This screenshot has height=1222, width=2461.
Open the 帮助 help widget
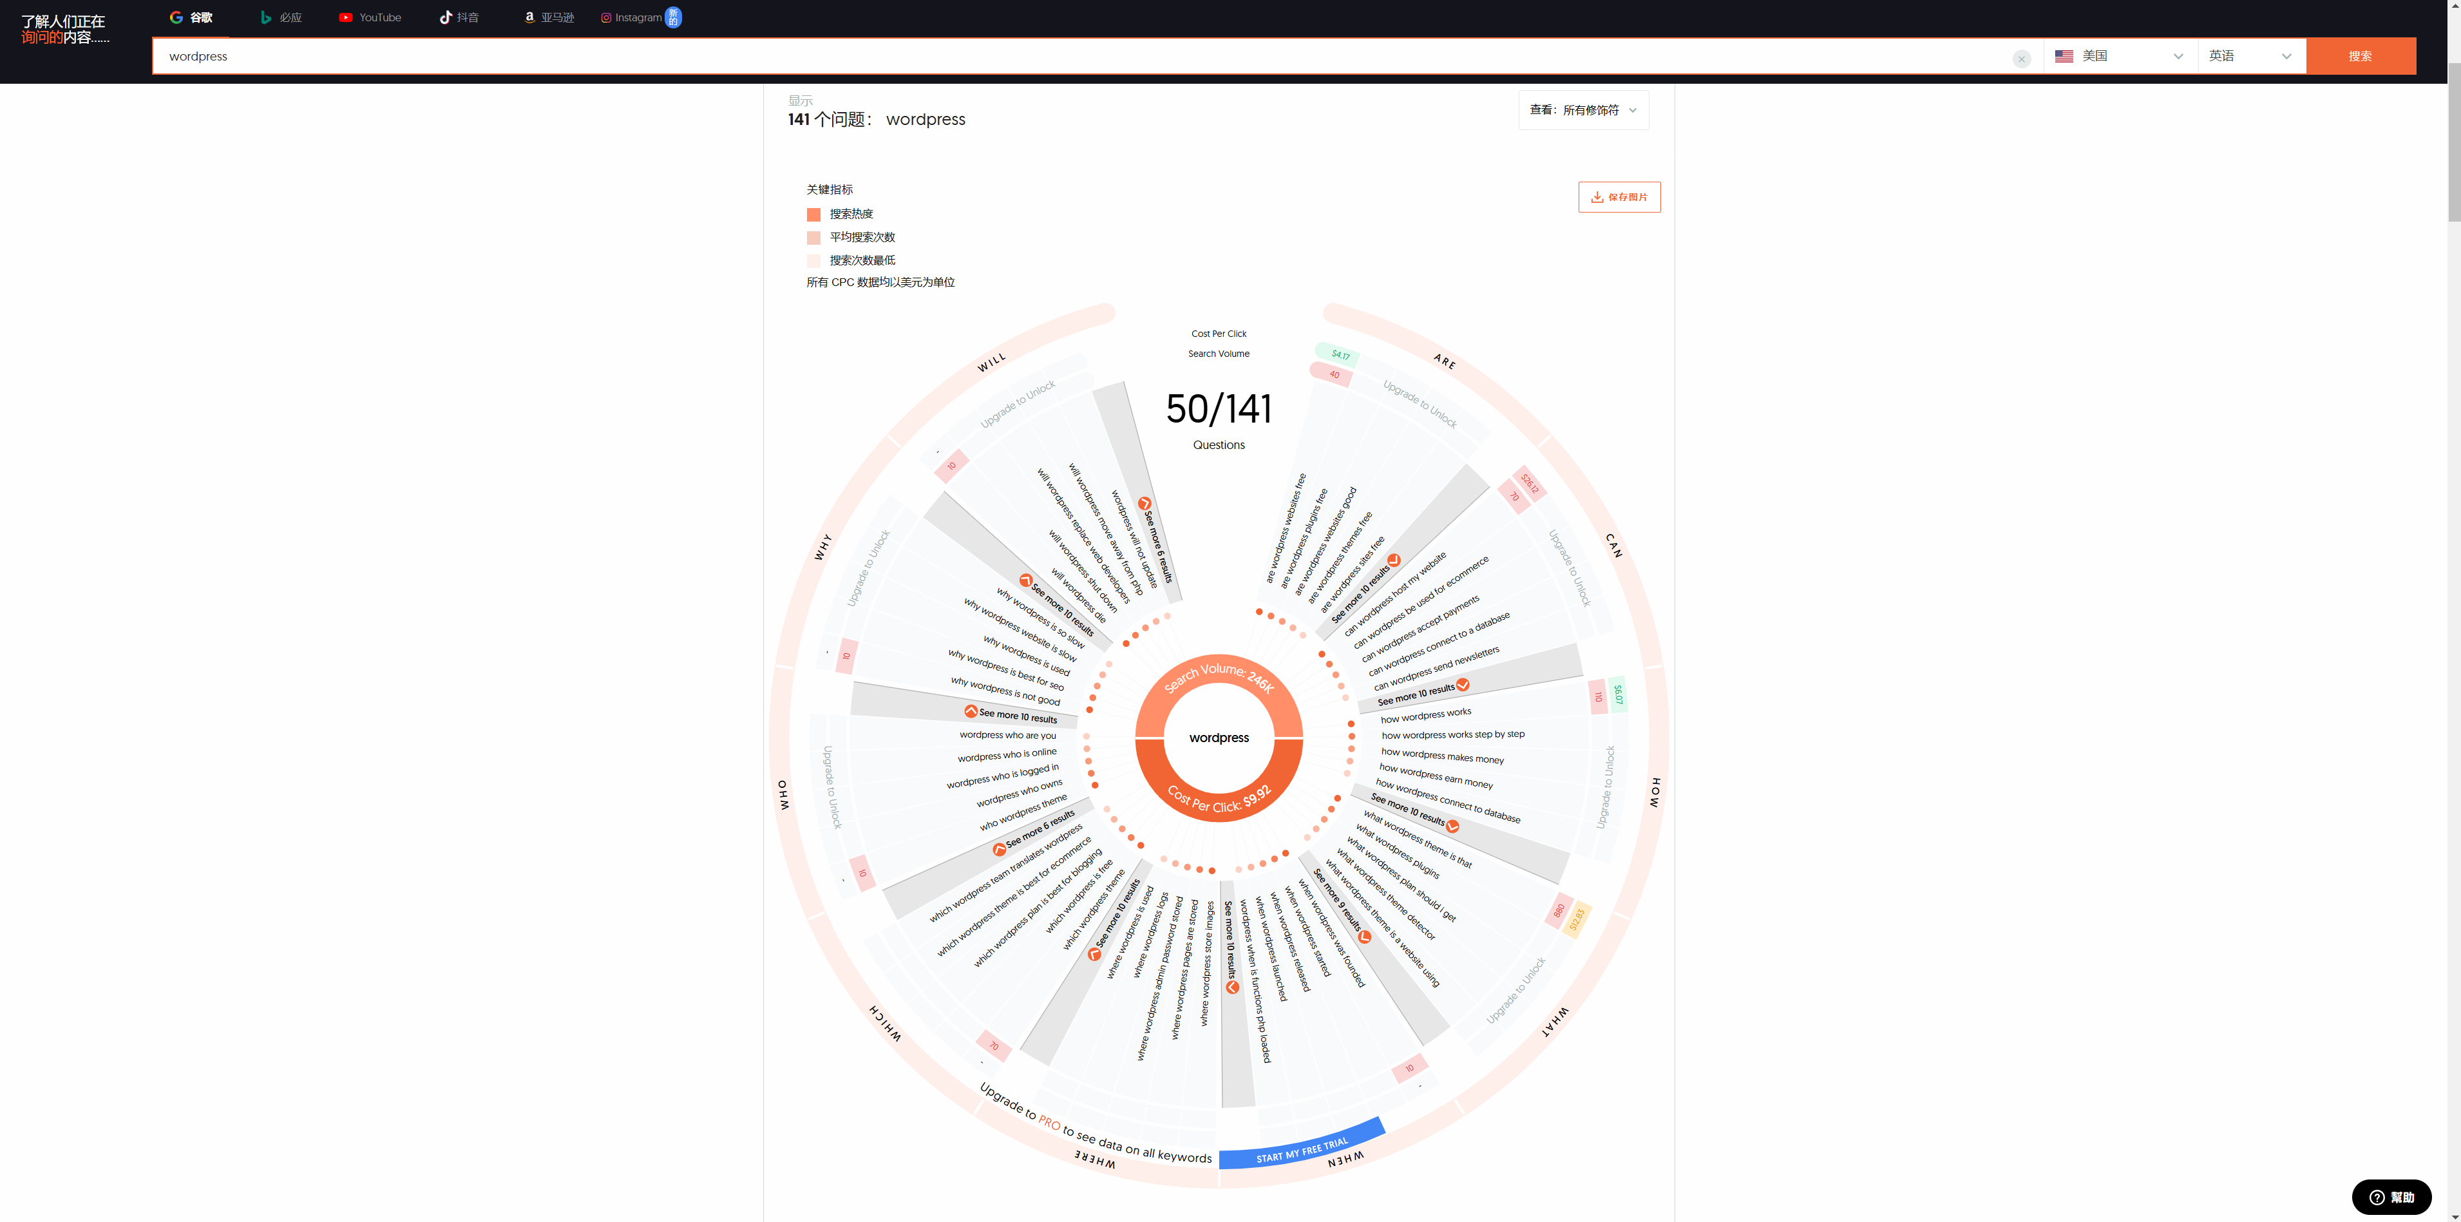[2392, 1196]
